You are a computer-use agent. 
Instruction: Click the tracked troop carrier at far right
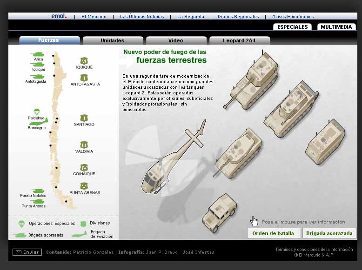click(x=326, y=142)
